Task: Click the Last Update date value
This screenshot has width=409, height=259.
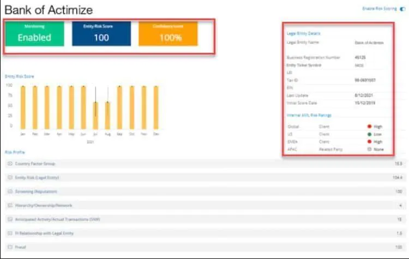Action: [x=364, y=95]
